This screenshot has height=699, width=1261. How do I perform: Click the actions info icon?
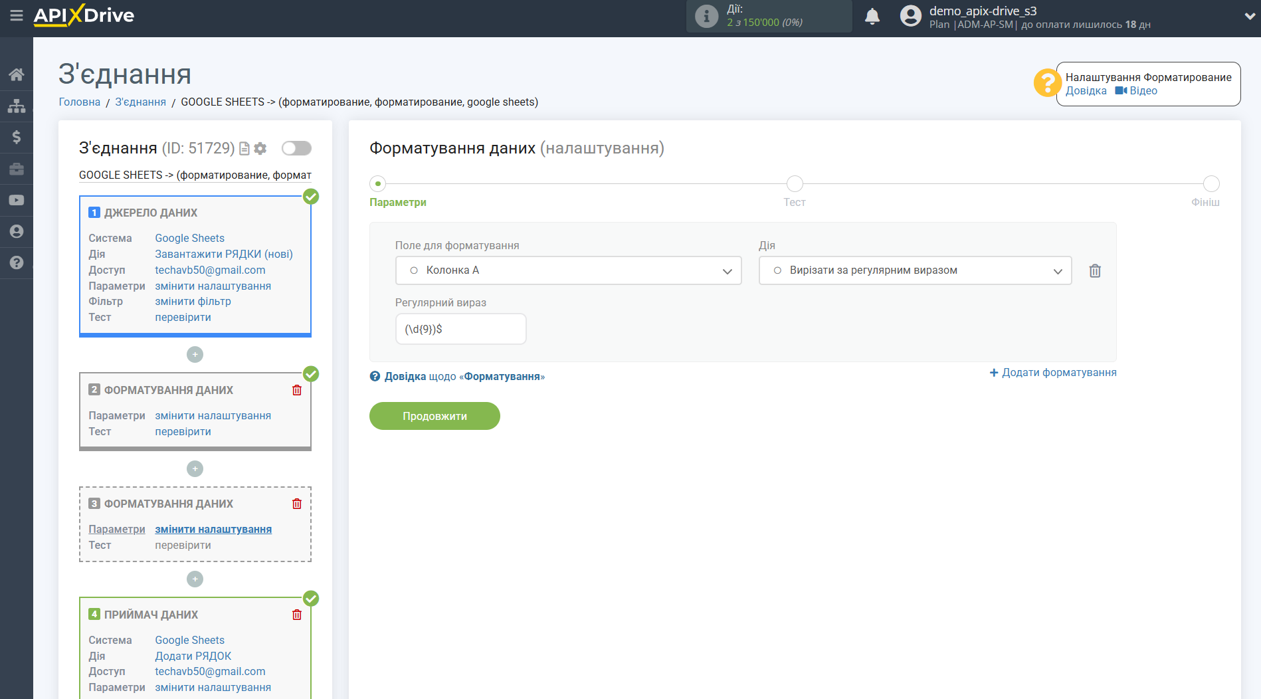tap(706, 16)
